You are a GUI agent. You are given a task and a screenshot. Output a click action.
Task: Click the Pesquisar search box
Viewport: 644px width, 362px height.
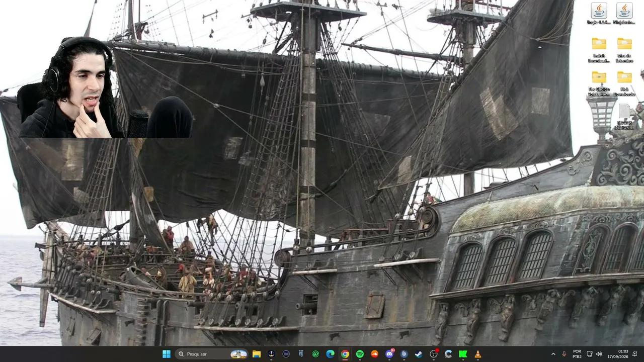point(211,354)
